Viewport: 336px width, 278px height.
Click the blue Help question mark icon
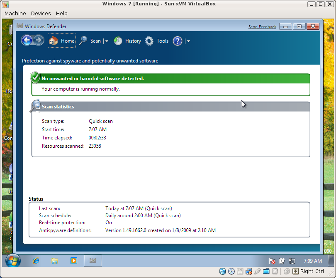click(x=178, y=41)
